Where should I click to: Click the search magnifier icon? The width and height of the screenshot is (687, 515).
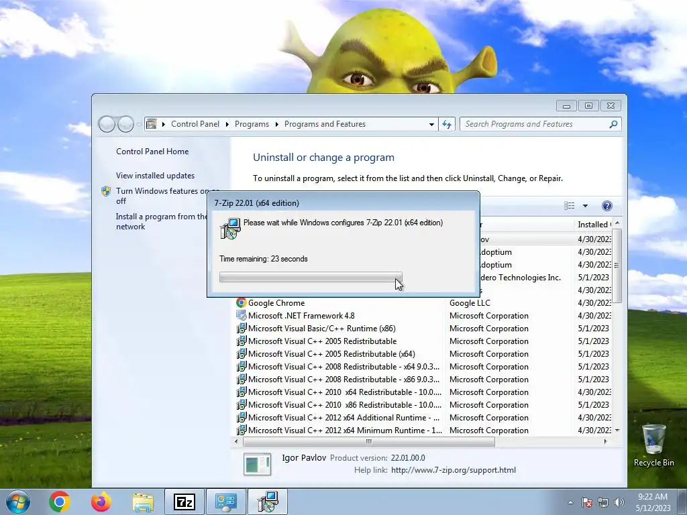[x=613, y=124]
